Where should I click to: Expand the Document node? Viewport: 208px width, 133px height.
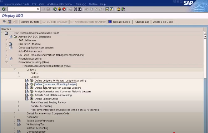coord(15,117)
